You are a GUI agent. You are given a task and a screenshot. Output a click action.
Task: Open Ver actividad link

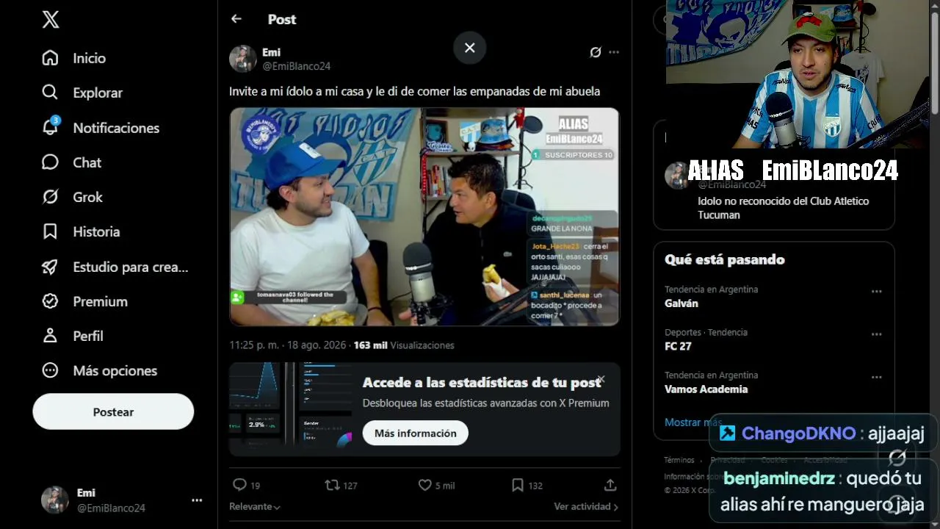(586, 507)
